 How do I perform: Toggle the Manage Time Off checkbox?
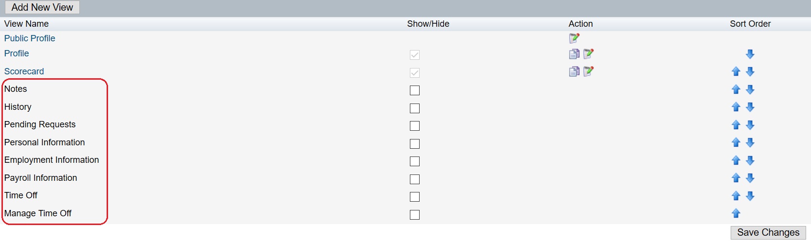pyautogui.click(x=415, y=215)
